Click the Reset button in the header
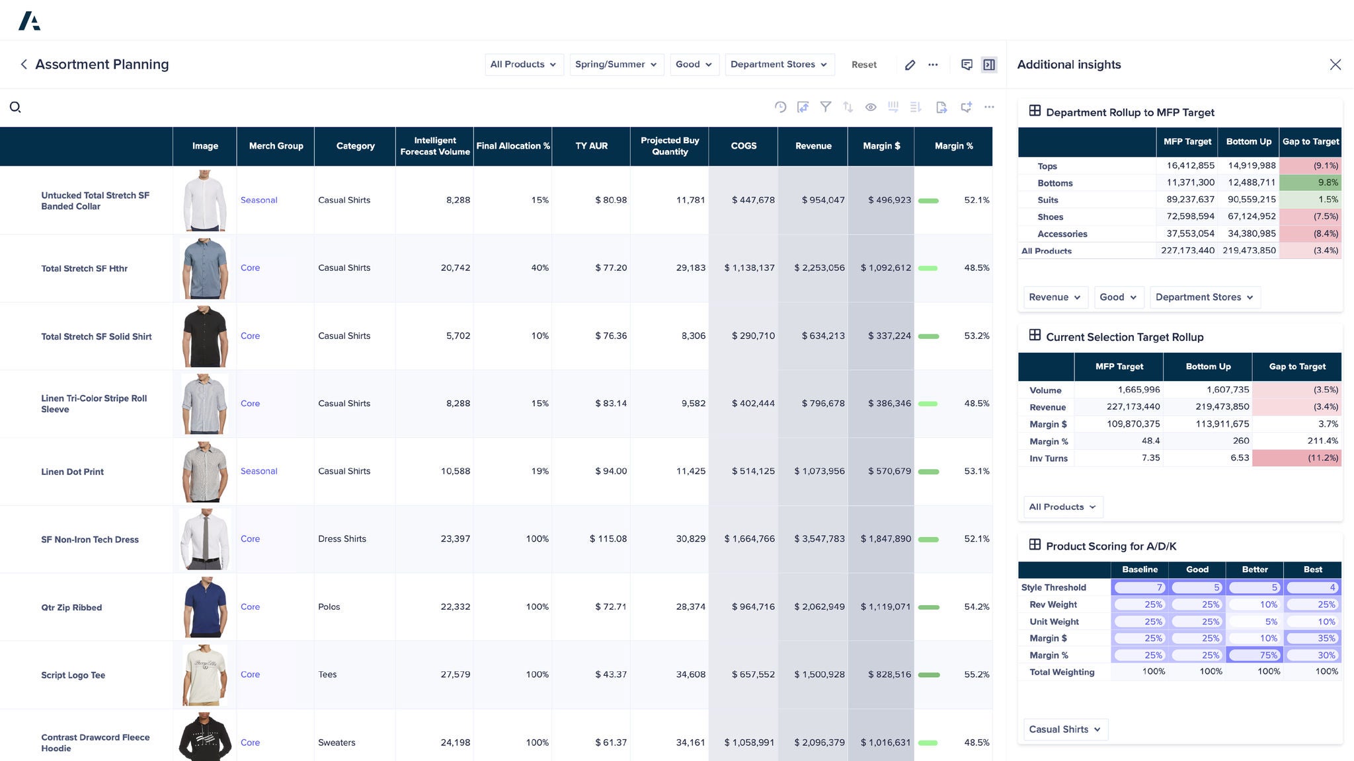The width and height of the screenshot is (1354, 761). pos(863,64)
